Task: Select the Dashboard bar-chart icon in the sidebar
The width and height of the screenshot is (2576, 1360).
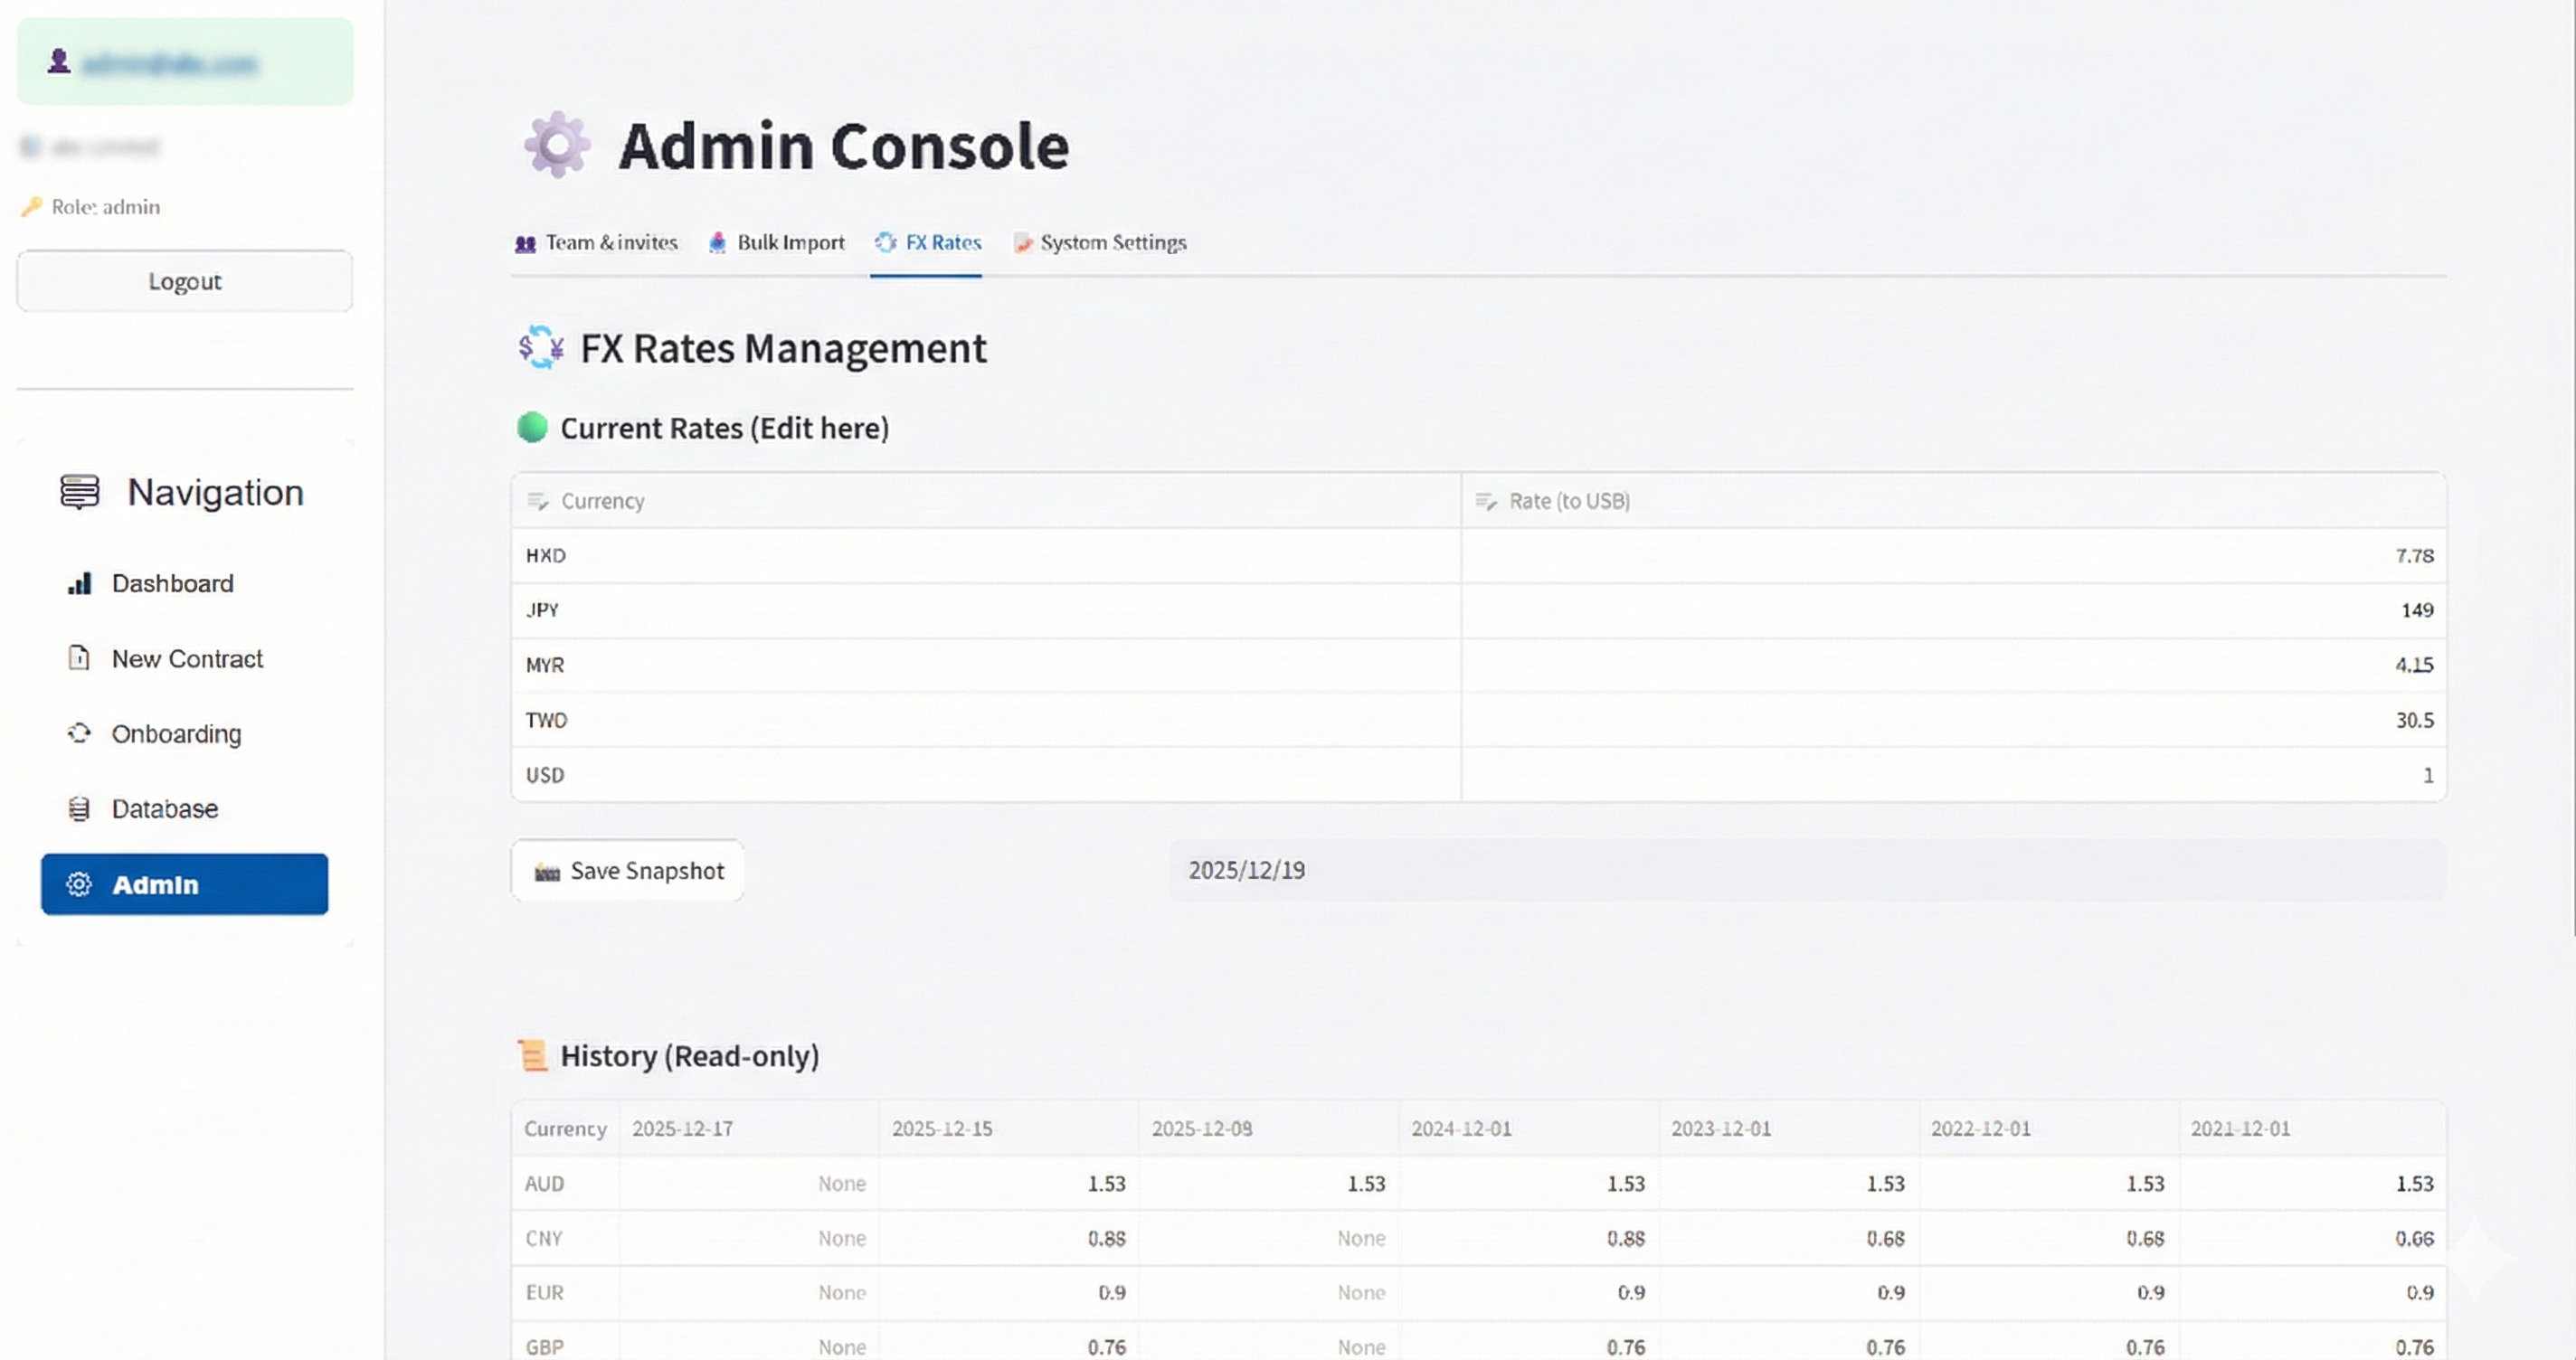Action: tap(79, 583)
